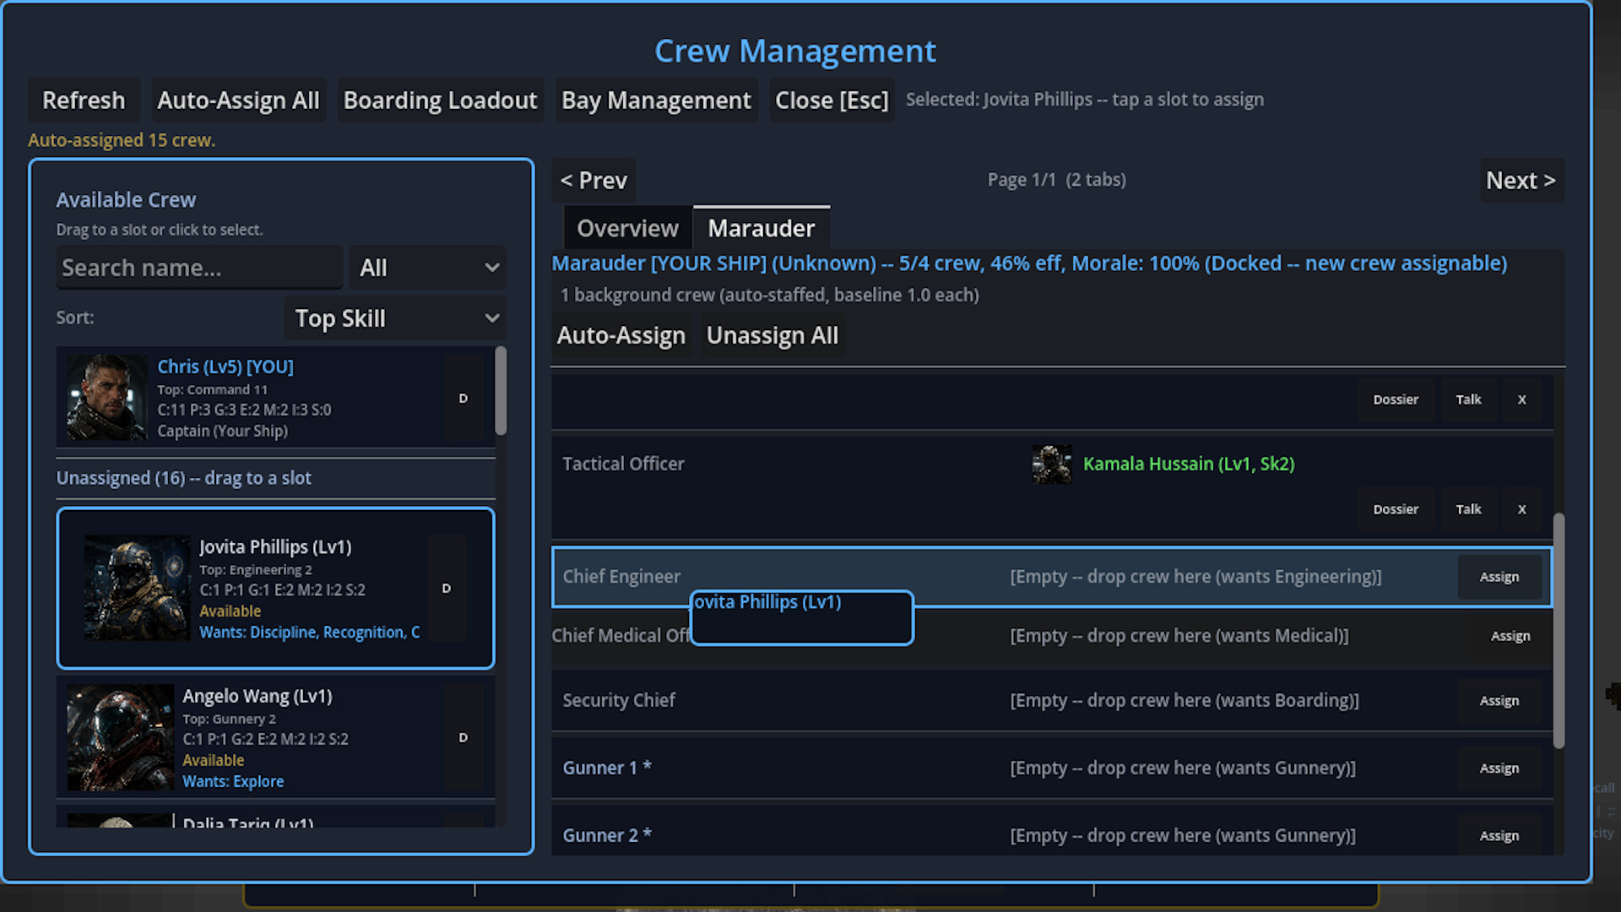Assign crew to Gunner 1 slot
1621x912 pixels.
click(1499, 768)
